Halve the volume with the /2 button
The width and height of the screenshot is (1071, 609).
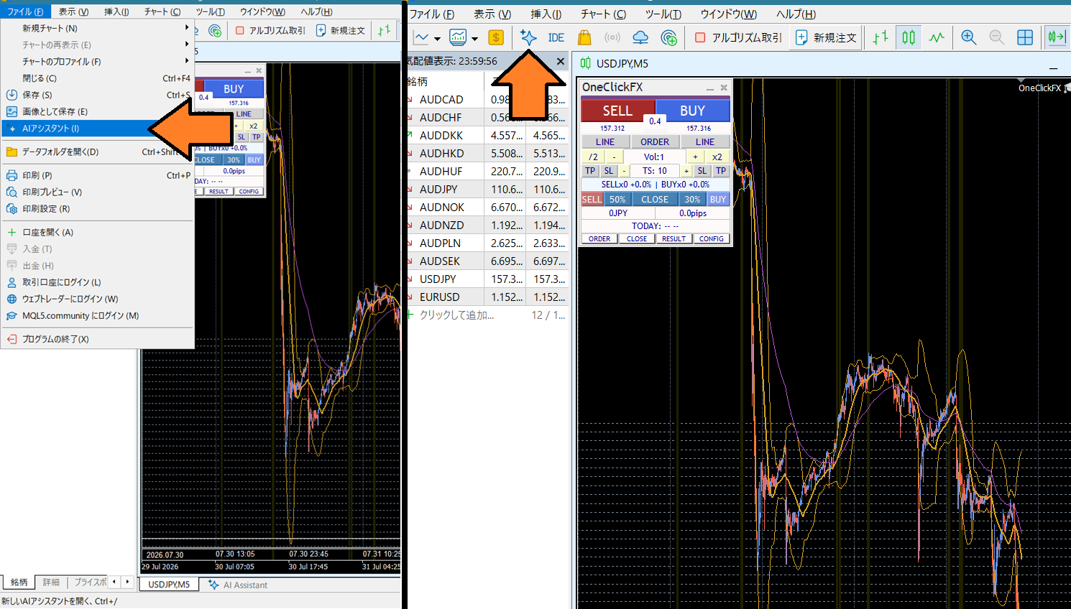tap(593, 157)
